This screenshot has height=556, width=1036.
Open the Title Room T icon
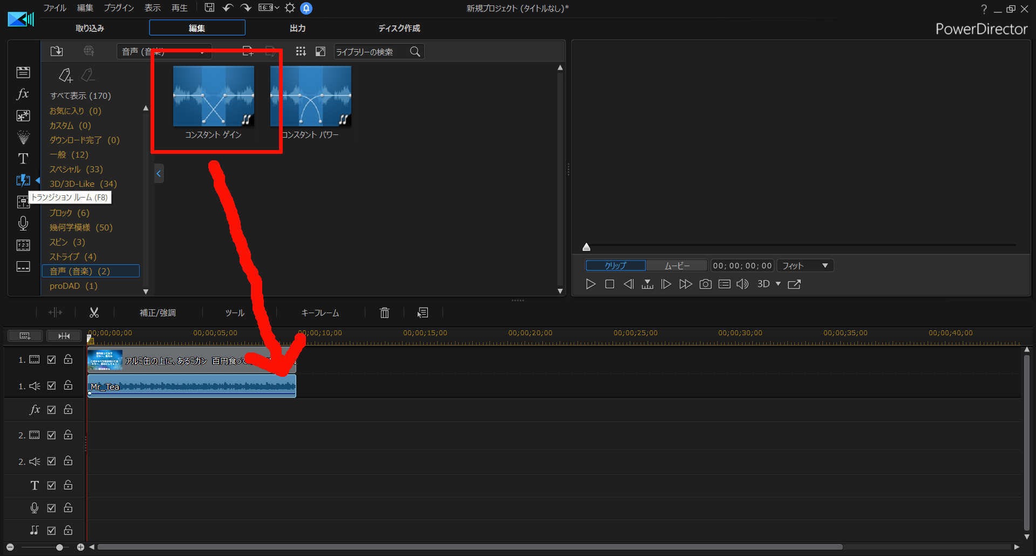coord(23,159)
